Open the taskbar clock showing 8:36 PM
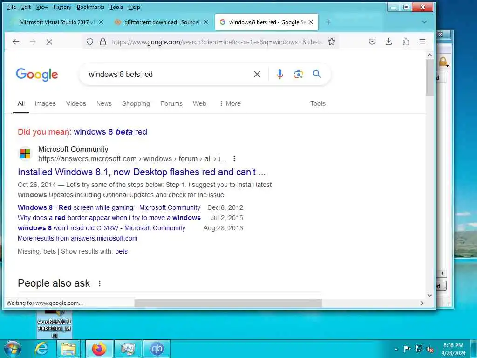The image size is (477, 358). tap(453, 349)
